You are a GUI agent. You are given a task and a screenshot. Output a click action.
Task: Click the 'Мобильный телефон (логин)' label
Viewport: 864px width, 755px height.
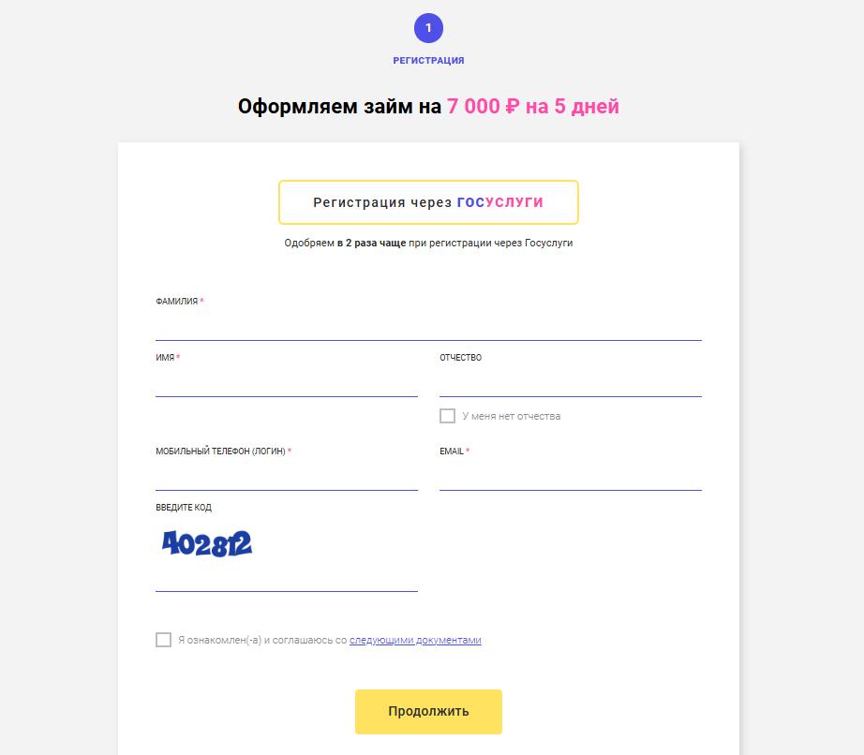[220, 451]
